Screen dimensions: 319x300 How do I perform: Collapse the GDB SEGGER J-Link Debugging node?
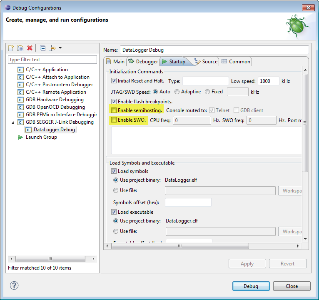(x=12, y=122)
